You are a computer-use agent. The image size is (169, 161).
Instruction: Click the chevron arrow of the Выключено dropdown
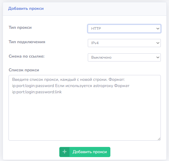tap(158, 57)
